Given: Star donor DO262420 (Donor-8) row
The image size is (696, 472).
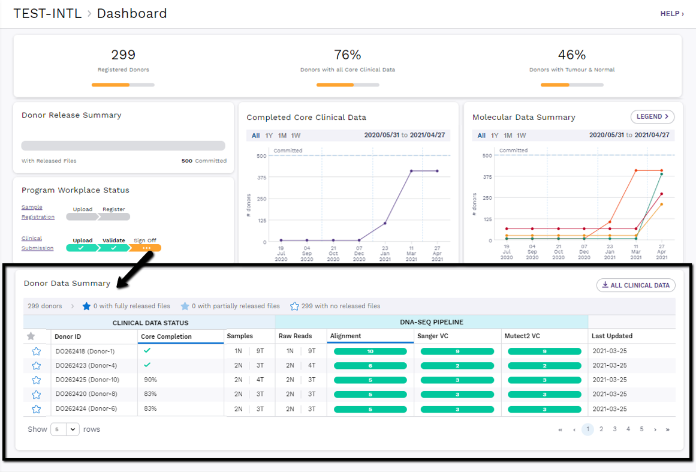Looking at the screenshot, I should pyautogui.click(x=37, y=394).
